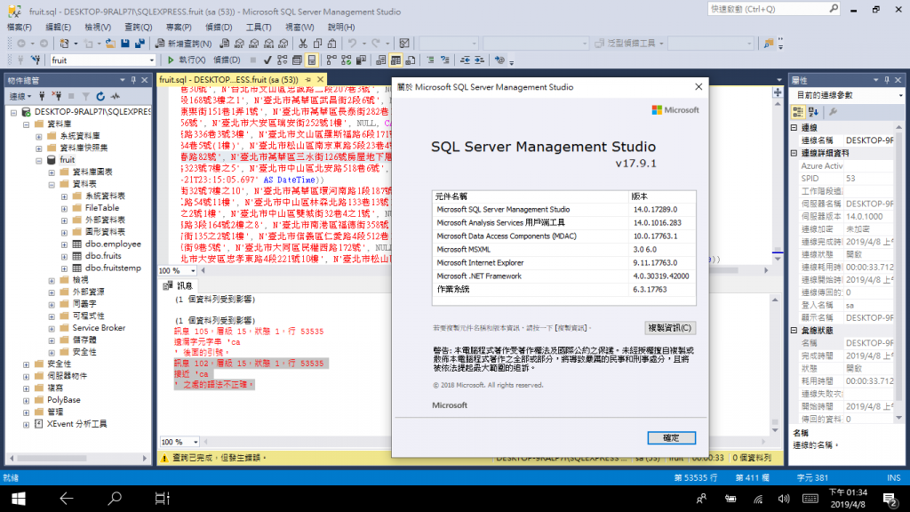Click the Comment Out selected lines icon

pyautogui.click(x=430, y=60)
